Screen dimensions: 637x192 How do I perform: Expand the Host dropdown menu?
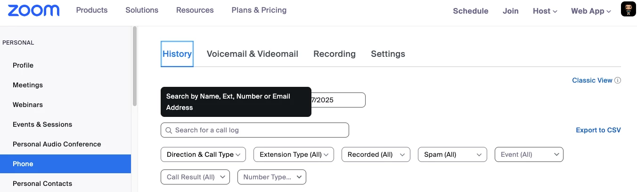[x=545, y=11]
